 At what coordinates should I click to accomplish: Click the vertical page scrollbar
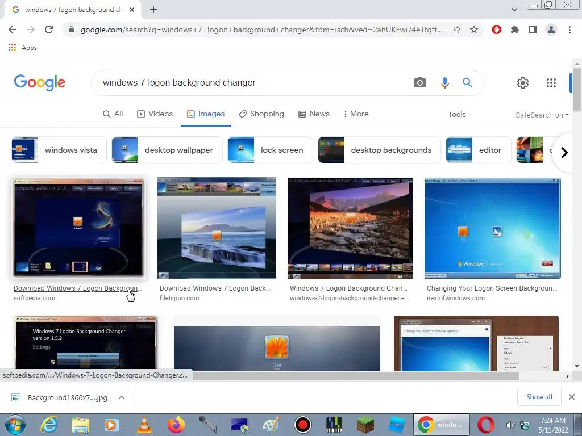click(577, 89)
